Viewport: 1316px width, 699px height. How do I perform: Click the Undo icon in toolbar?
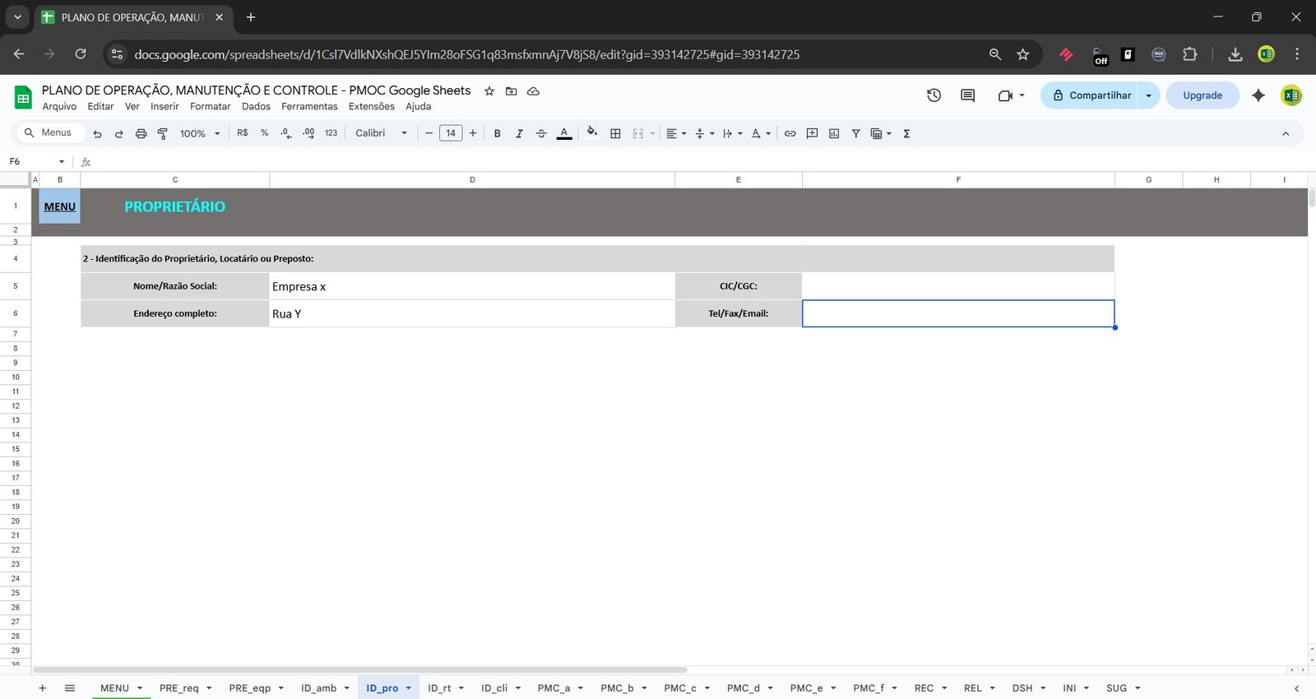click(97, 133)
